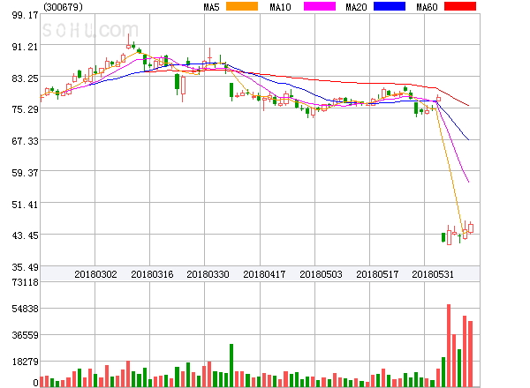Screen dimensions: 530x388
Task: Click the 35.49 price axis label
Action: pyautogui.click(x=25, y=267)
